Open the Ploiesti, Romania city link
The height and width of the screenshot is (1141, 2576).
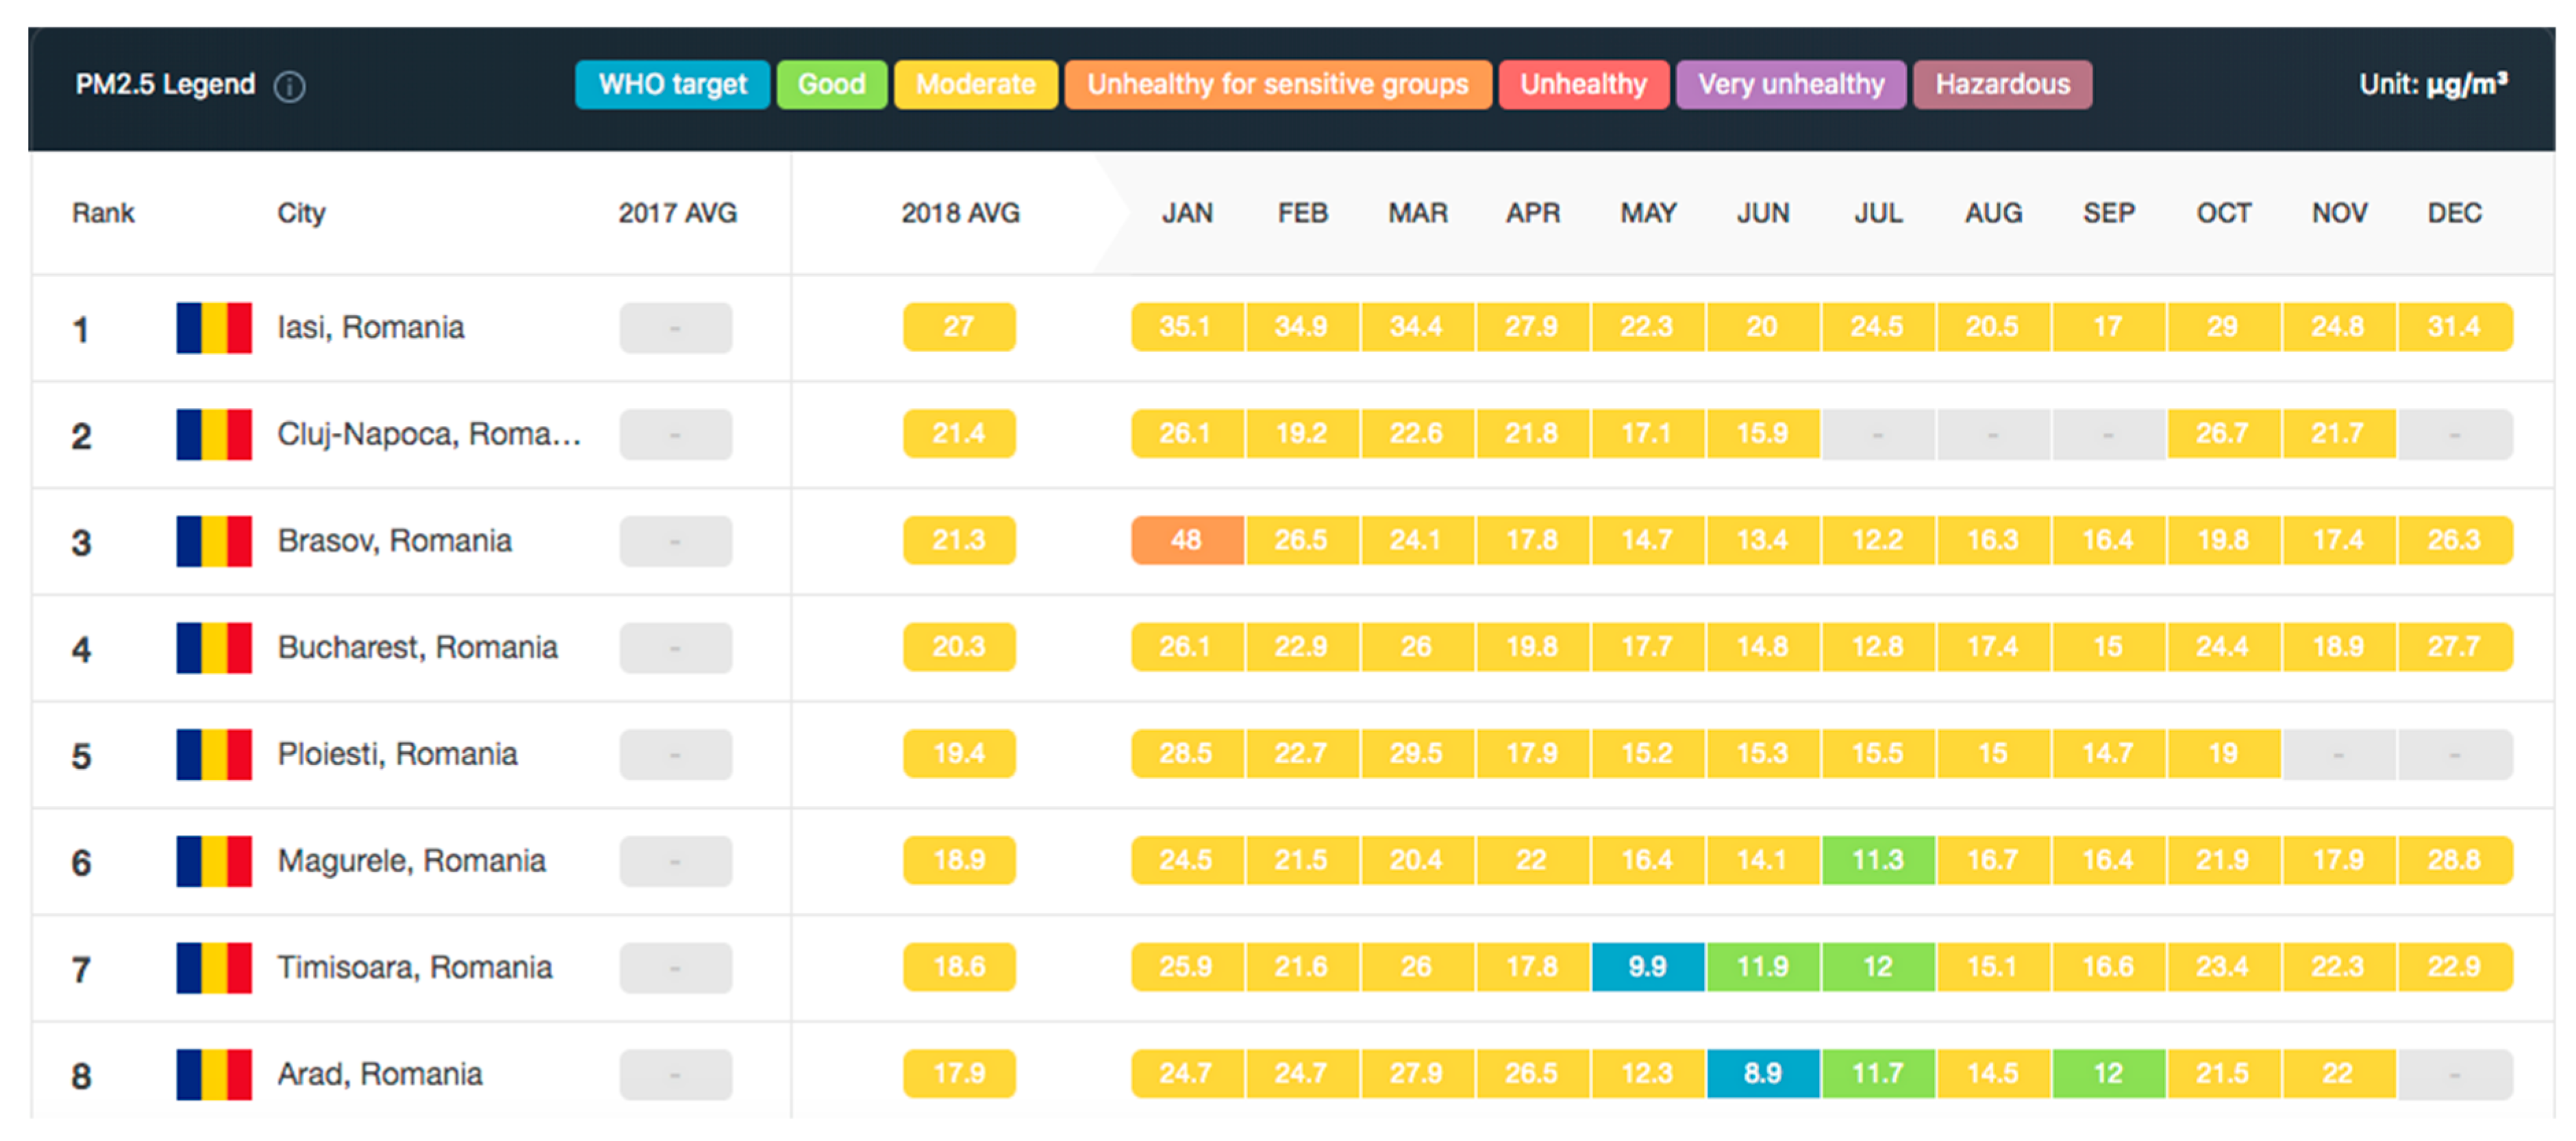(x=397, y=754)
